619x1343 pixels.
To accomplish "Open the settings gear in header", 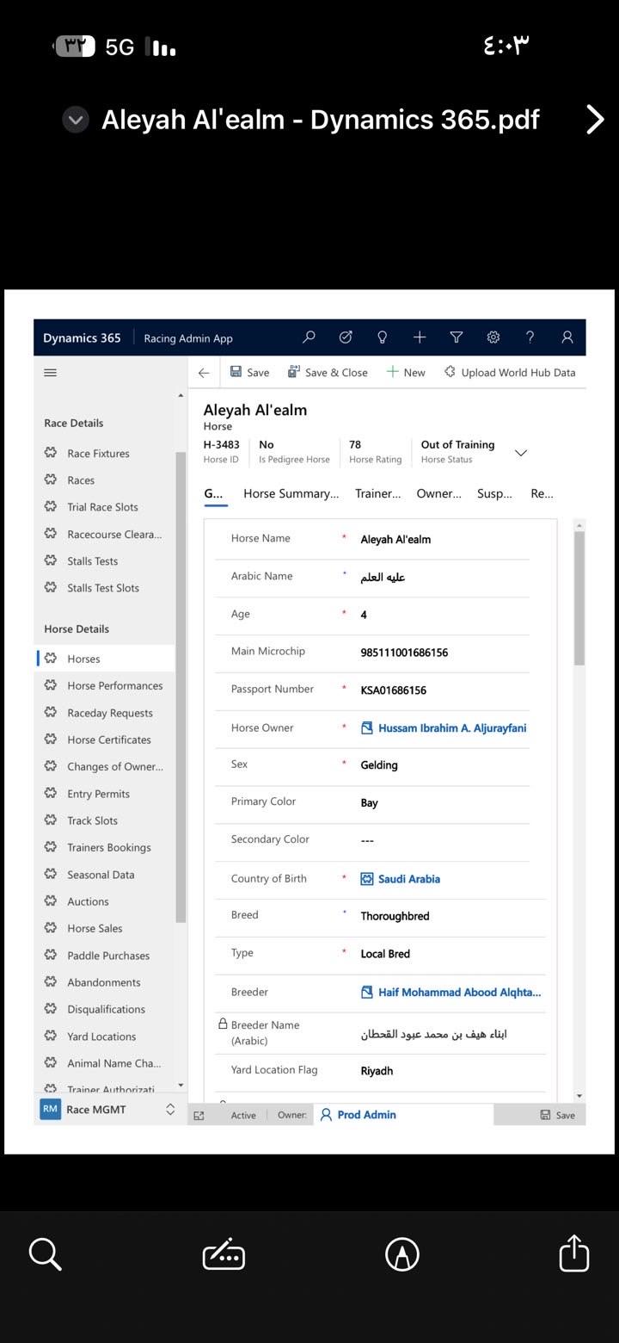I will pos(493,337).
